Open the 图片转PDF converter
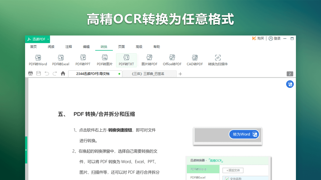This screenshot has width=321, height=180. (149, 60)
